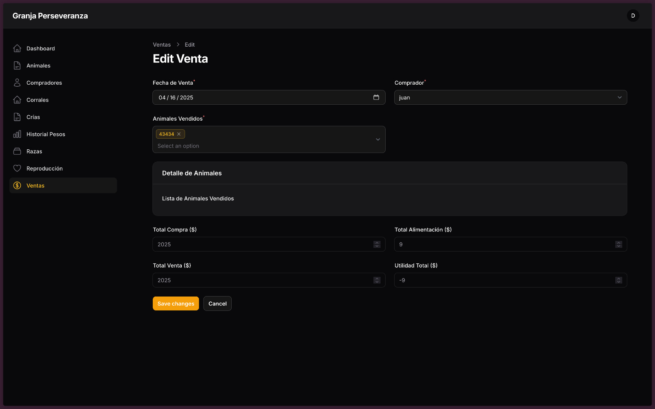Select the Historial Pesos chart icon

pyautogui.click(x=17, y=134)
